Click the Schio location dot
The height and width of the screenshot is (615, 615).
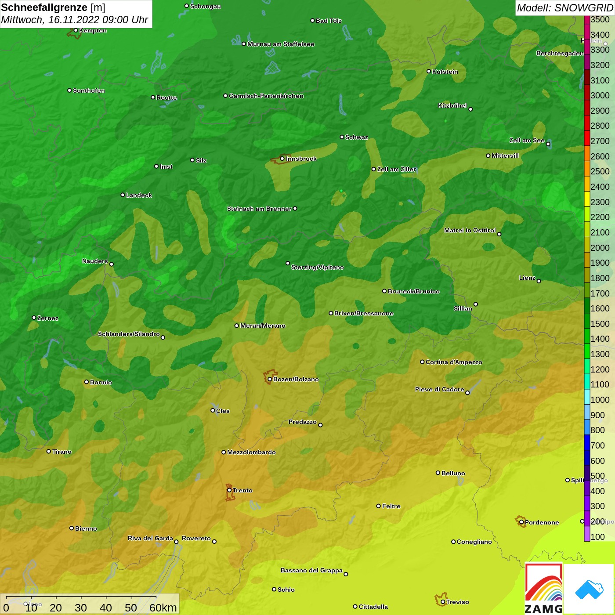274,589
